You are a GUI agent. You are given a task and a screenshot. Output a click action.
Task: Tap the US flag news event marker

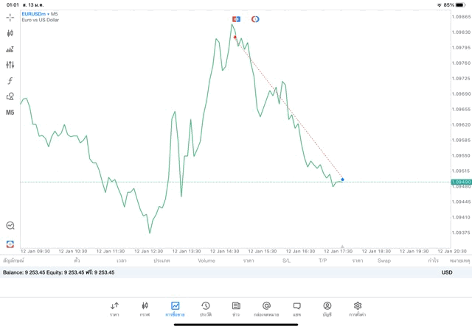tap(236, 19)
